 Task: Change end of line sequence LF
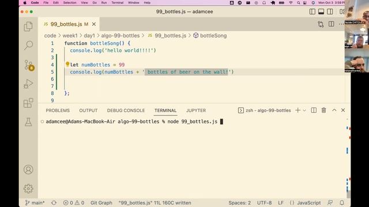281,203
